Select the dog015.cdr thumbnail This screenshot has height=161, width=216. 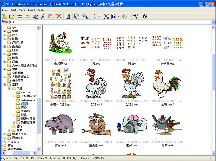[60, 43]
